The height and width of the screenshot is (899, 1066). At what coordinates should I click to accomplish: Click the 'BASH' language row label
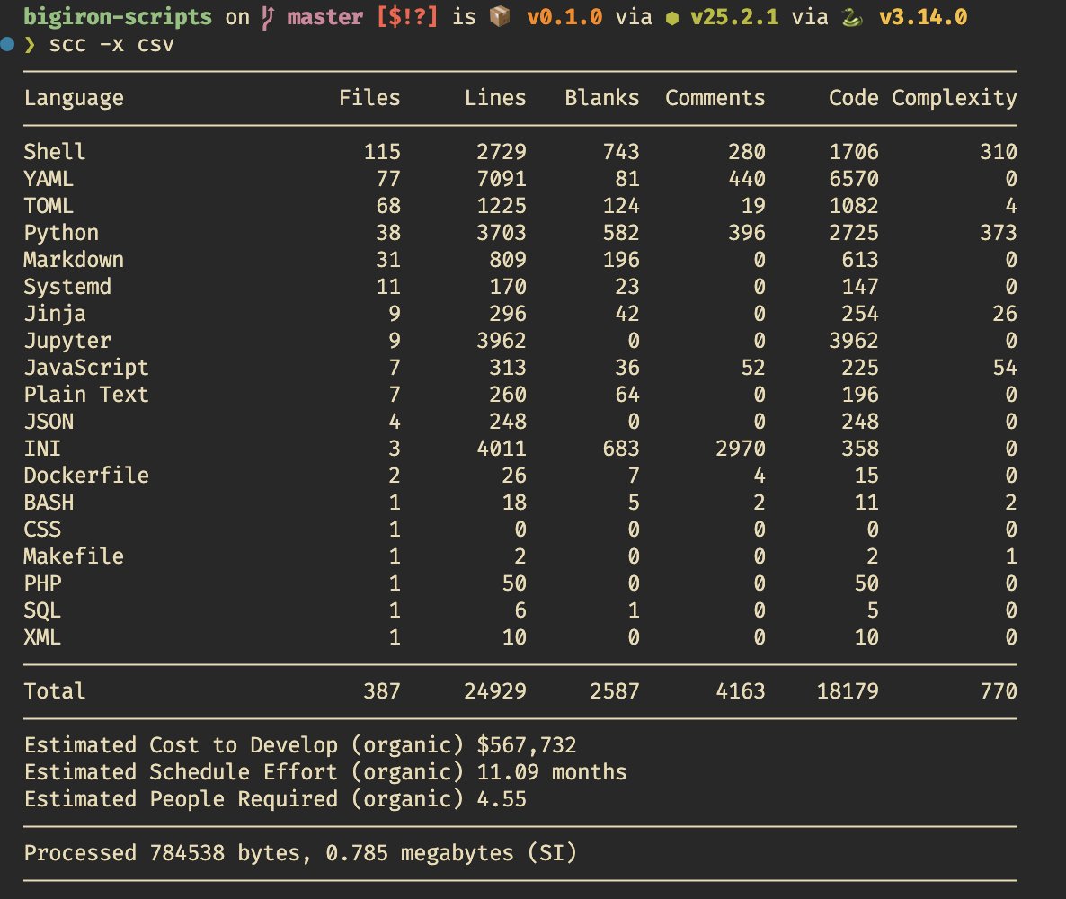(x=49, y=502)
